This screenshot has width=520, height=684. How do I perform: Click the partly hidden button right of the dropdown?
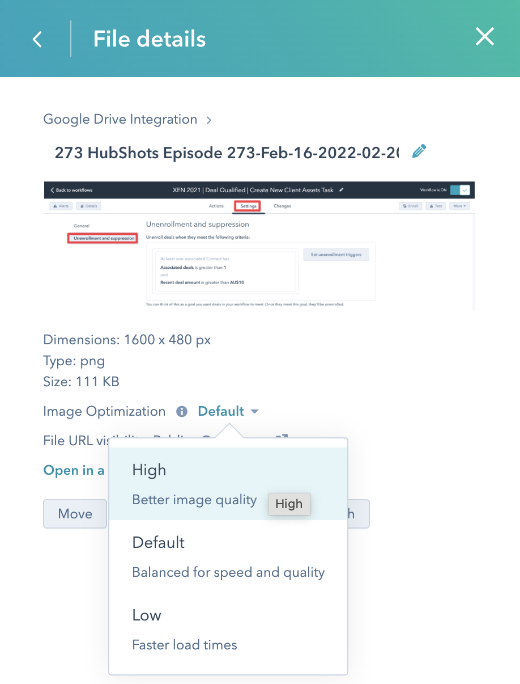tap(358, 514)
